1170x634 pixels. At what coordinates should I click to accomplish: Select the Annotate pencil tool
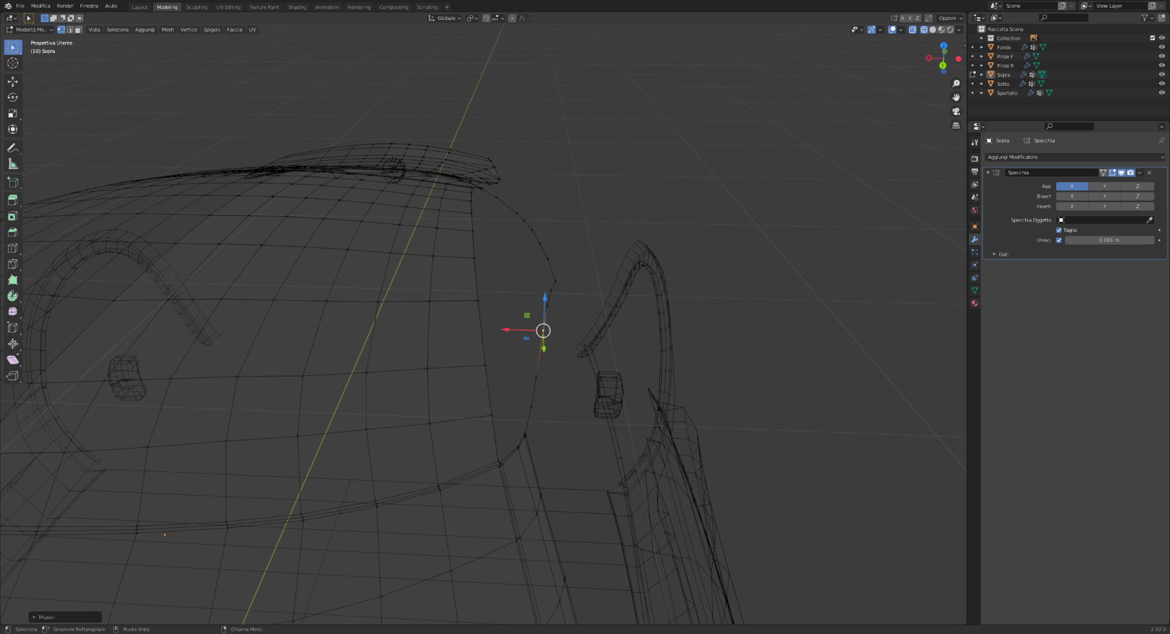(13, 148)
